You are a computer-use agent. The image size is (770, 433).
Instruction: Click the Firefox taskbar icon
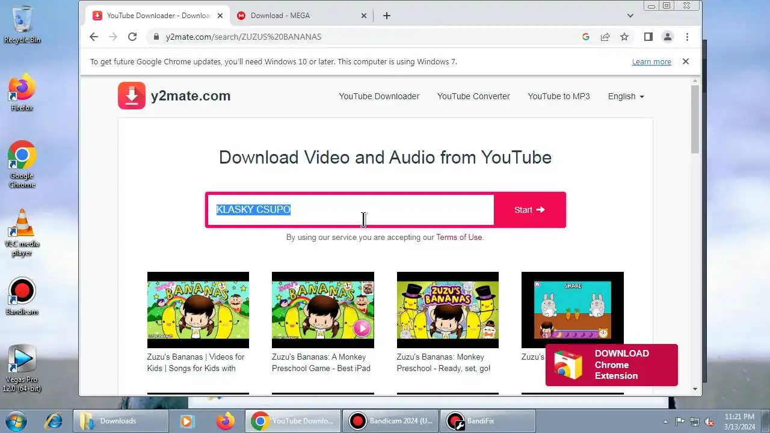click(226, 421)
